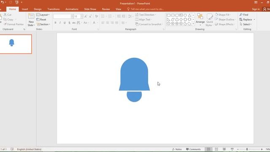The image size is (270, 152).
Task: Open the Layout dropdown
Action: [x=43, y=15]
